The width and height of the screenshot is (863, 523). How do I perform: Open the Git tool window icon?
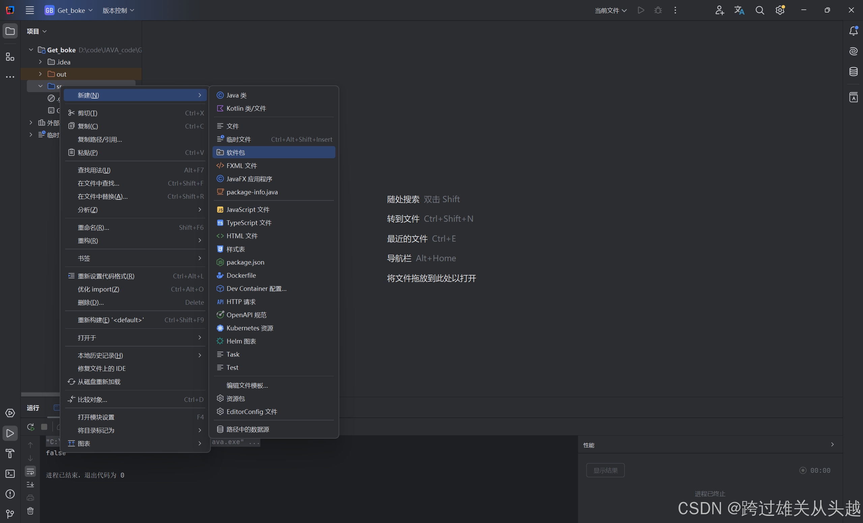pos(10,514)
